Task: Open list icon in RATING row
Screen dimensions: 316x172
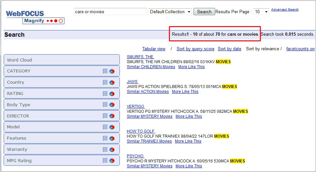Action: point(105,94)
